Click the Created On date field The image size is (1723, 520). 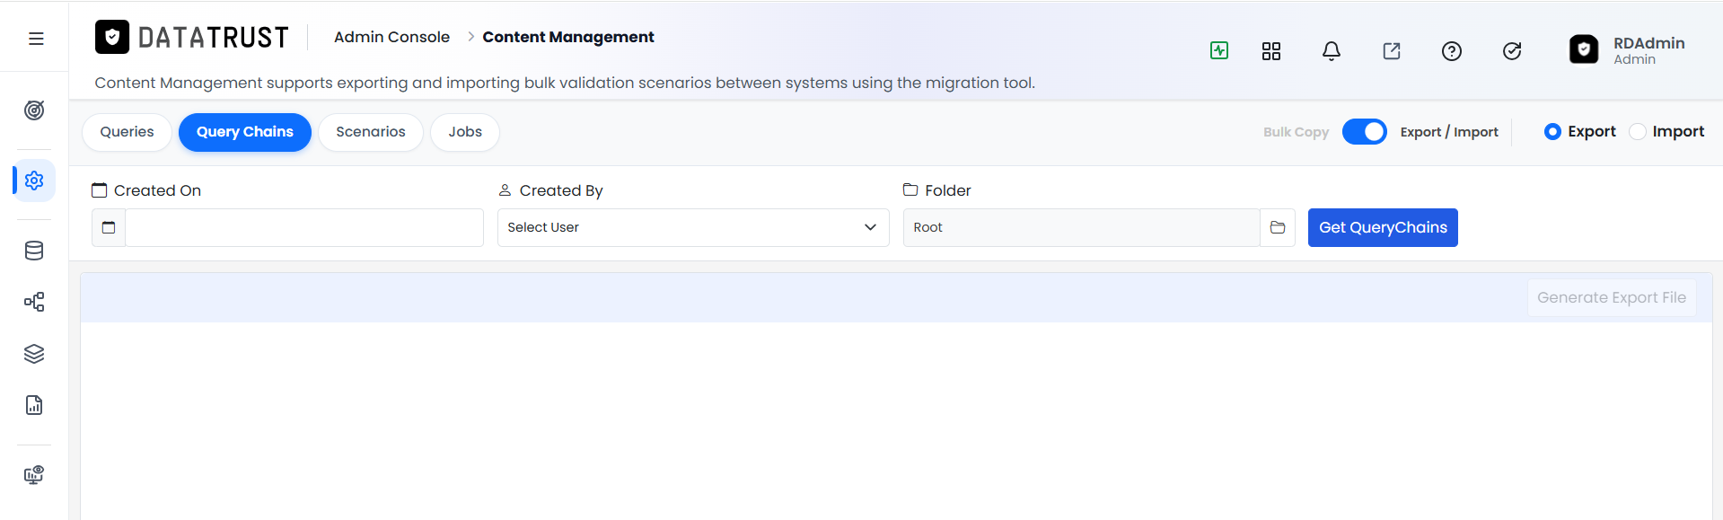click(304, 228)
